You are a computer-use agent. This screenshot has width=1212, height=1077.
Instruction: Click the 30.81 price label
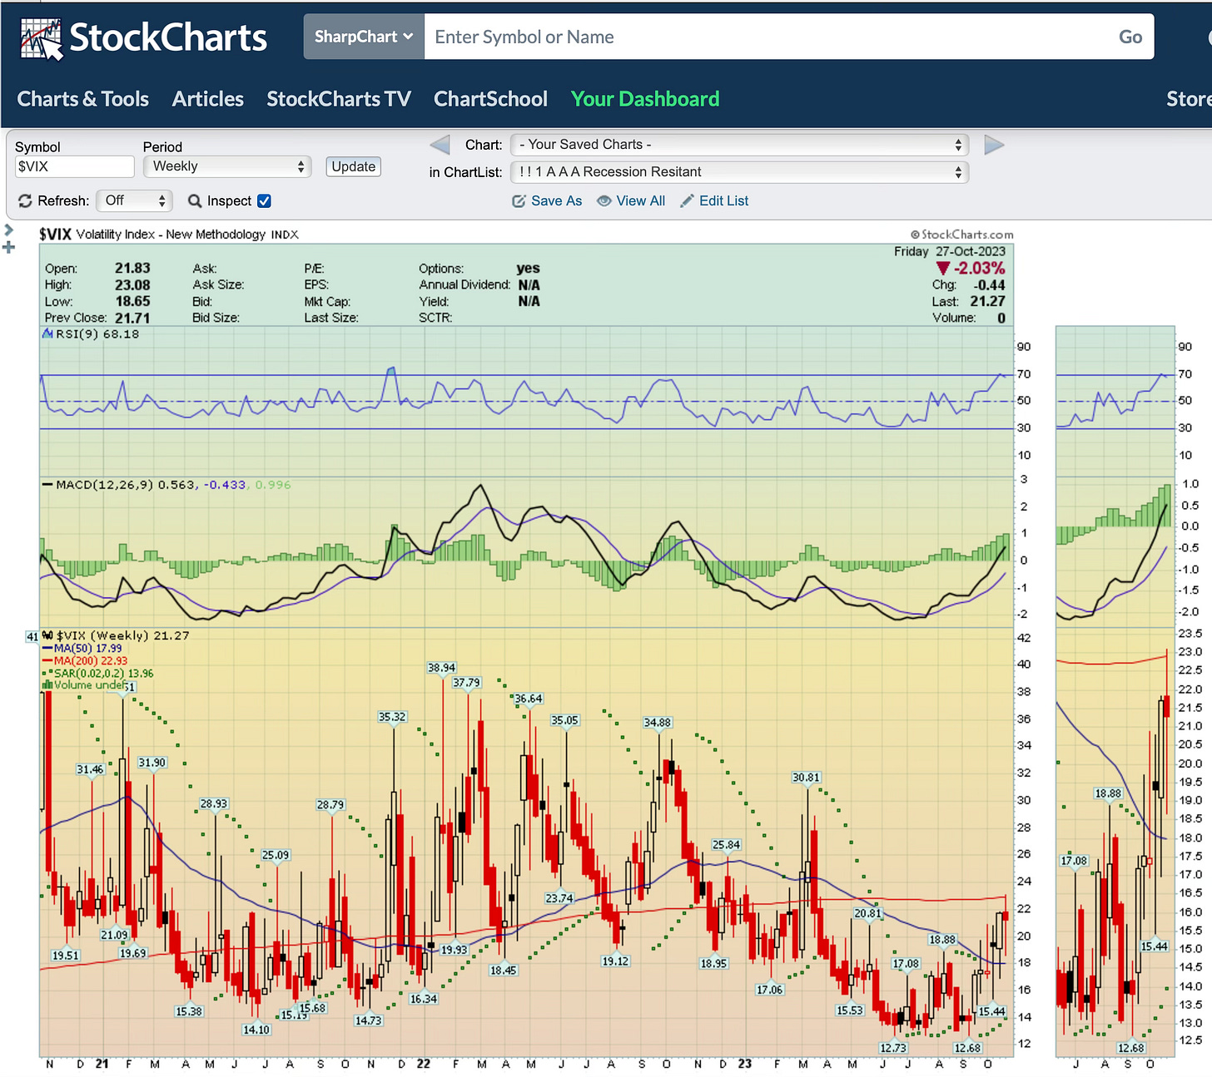(x=806, y=778)
